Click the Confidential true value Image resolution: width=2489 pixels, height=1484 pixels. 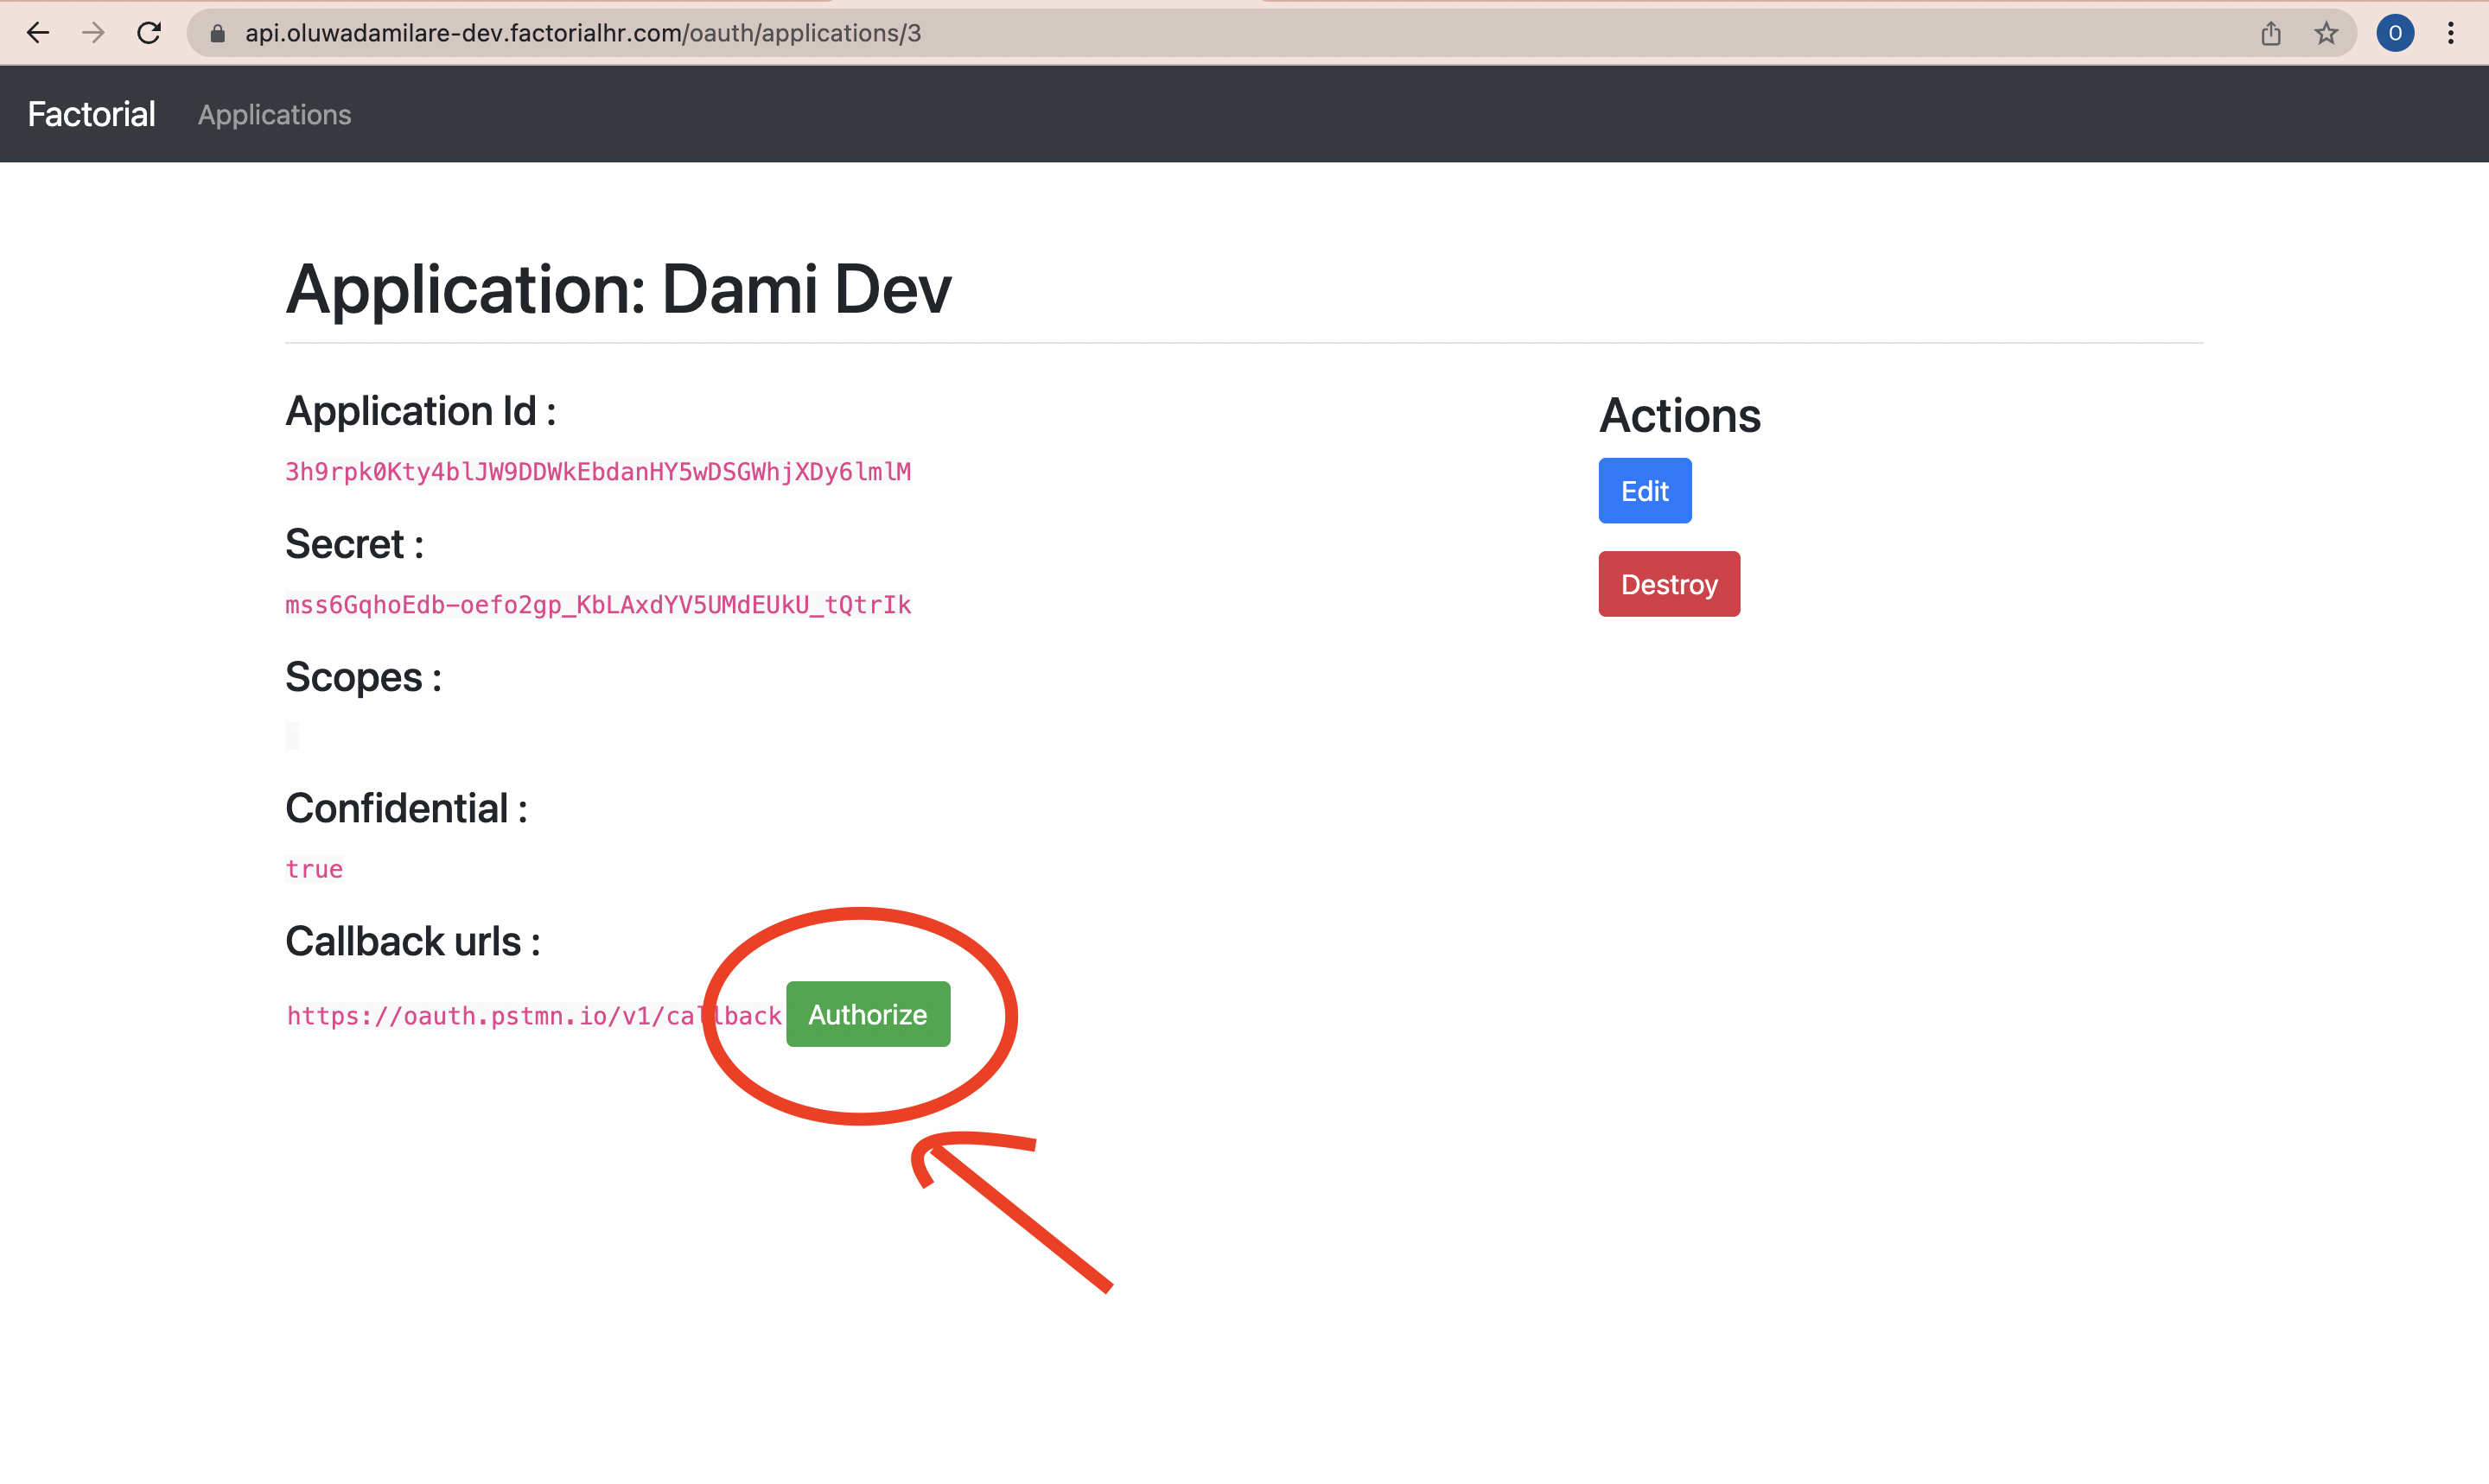tap(314, 869)
